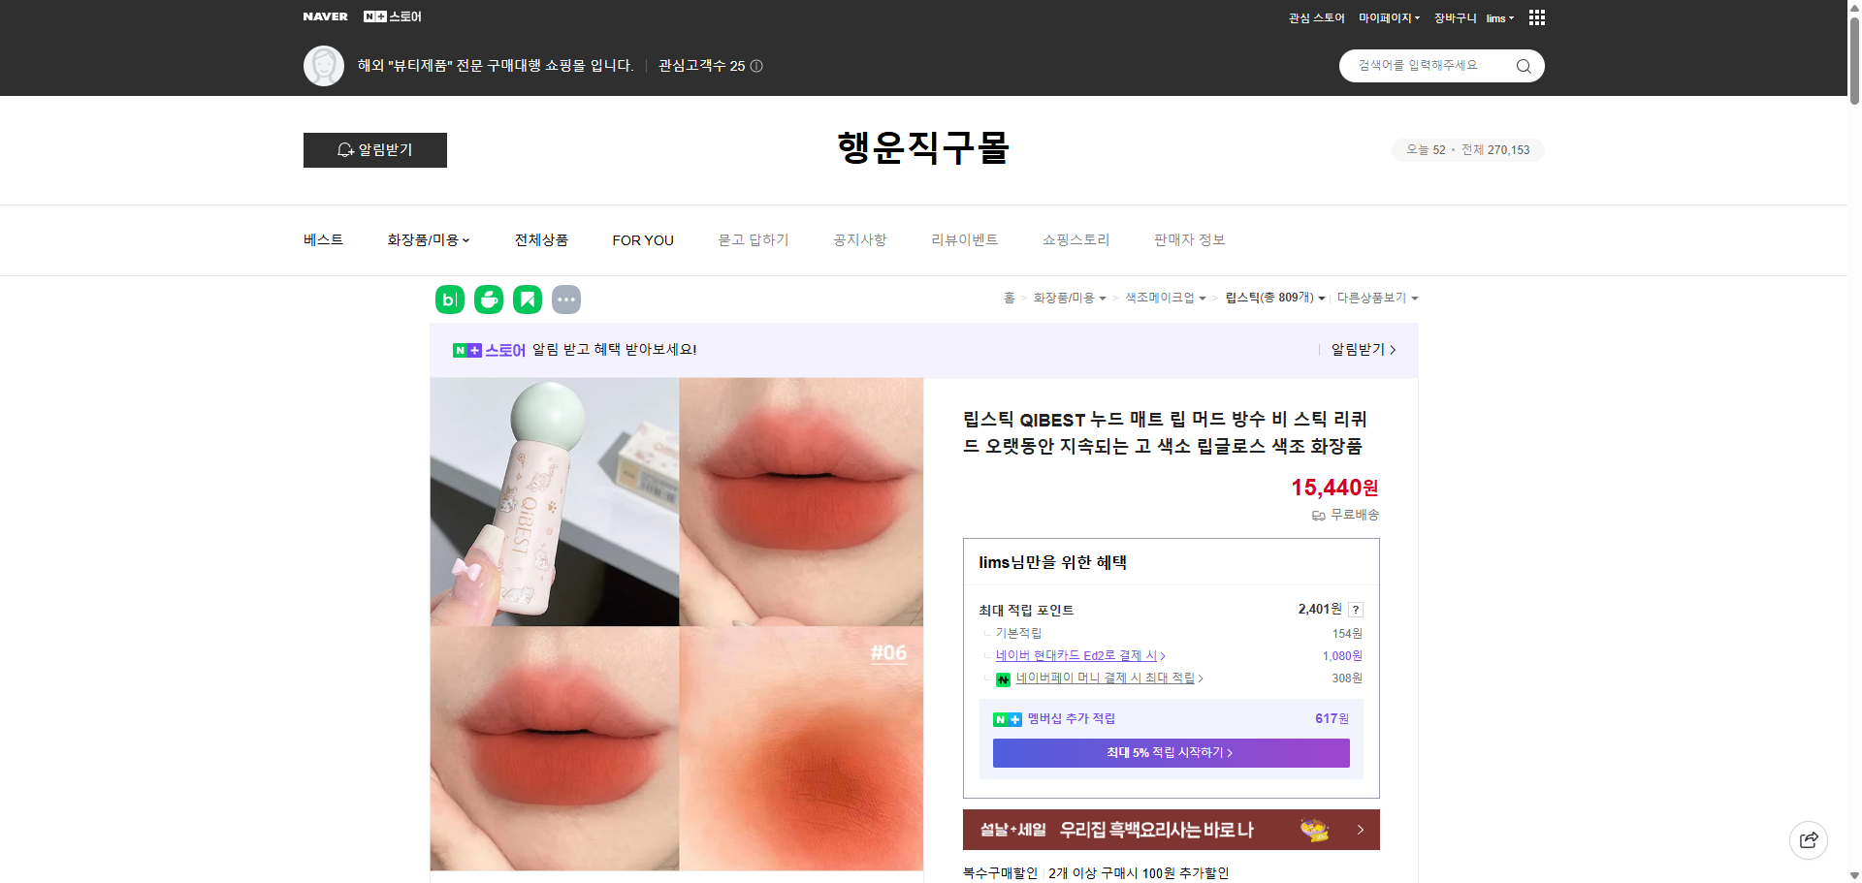Open 네이버 현대카드 Ed2 payment link

[x=1078, y=655]
